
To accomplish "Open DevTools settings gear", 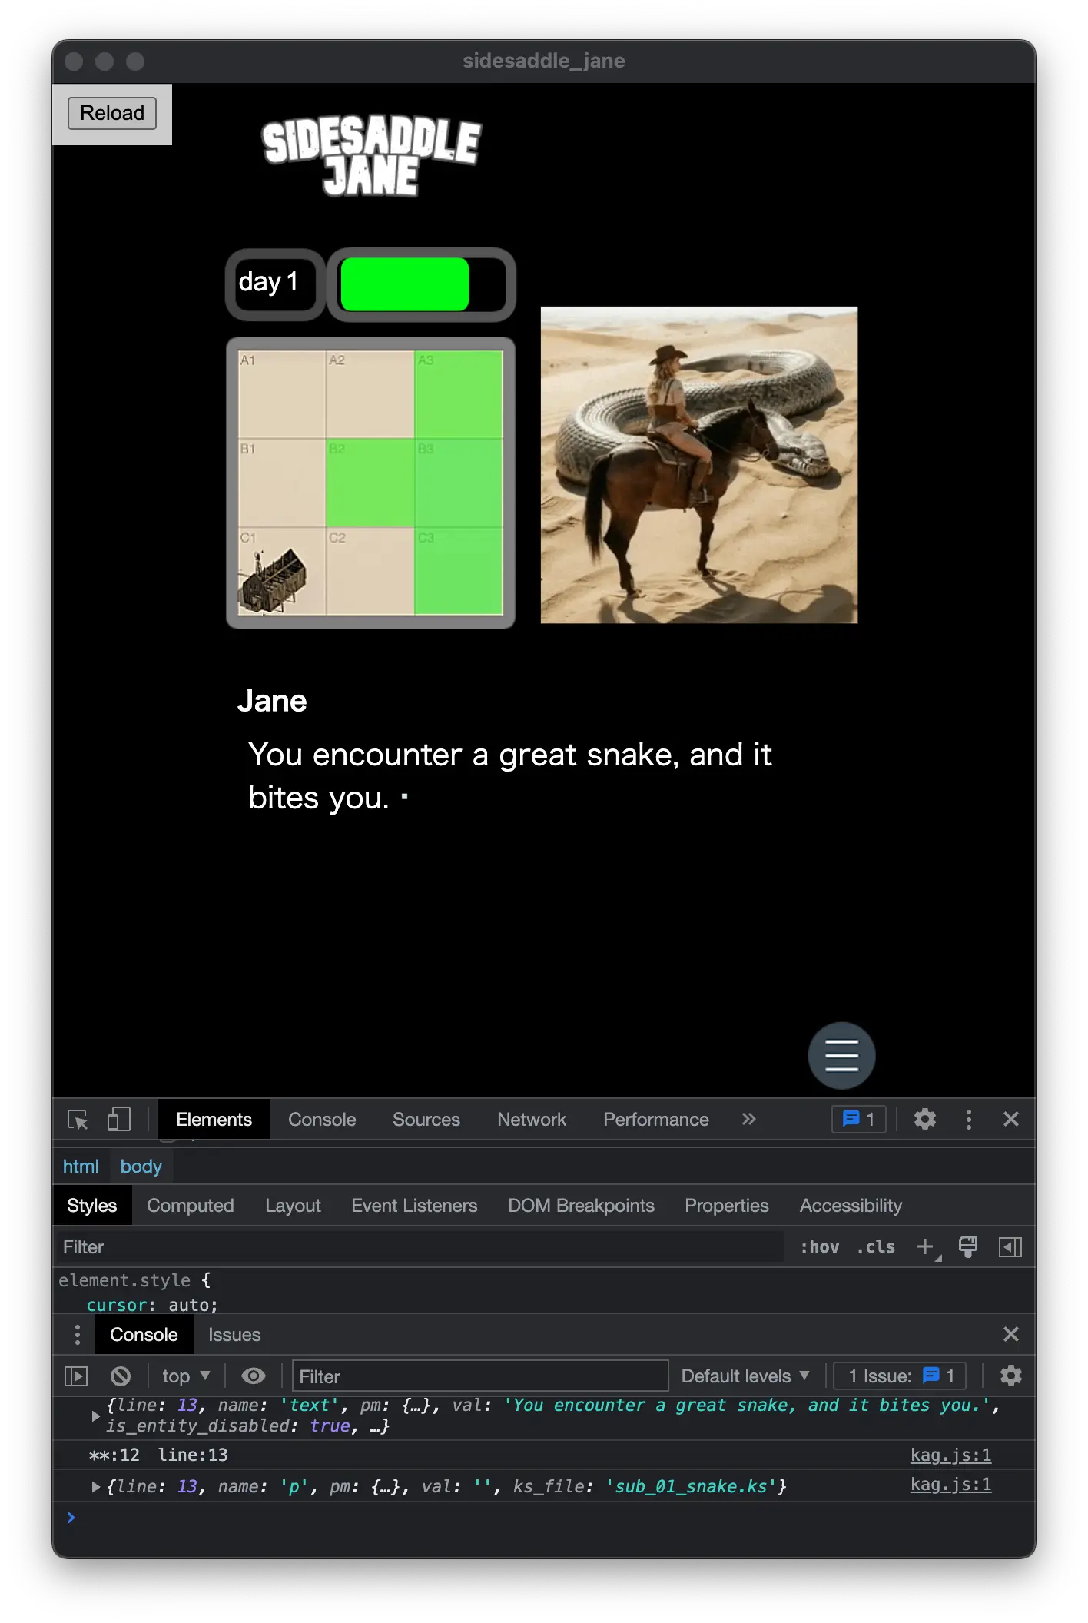I will click(x=925, y=1120).
